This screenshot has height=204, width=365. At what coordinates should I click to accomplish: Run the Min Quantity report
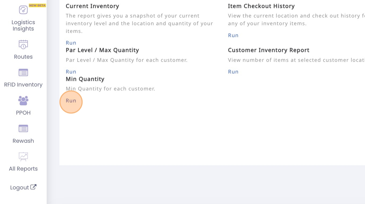tap(71, 101)
